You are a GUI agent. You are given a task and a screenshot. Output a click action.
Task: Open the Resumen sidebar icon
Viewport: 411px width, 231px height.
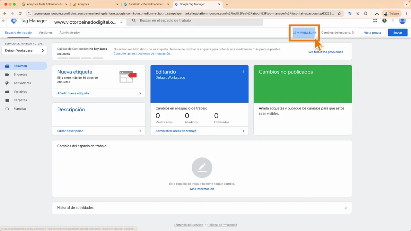[7, 66]
